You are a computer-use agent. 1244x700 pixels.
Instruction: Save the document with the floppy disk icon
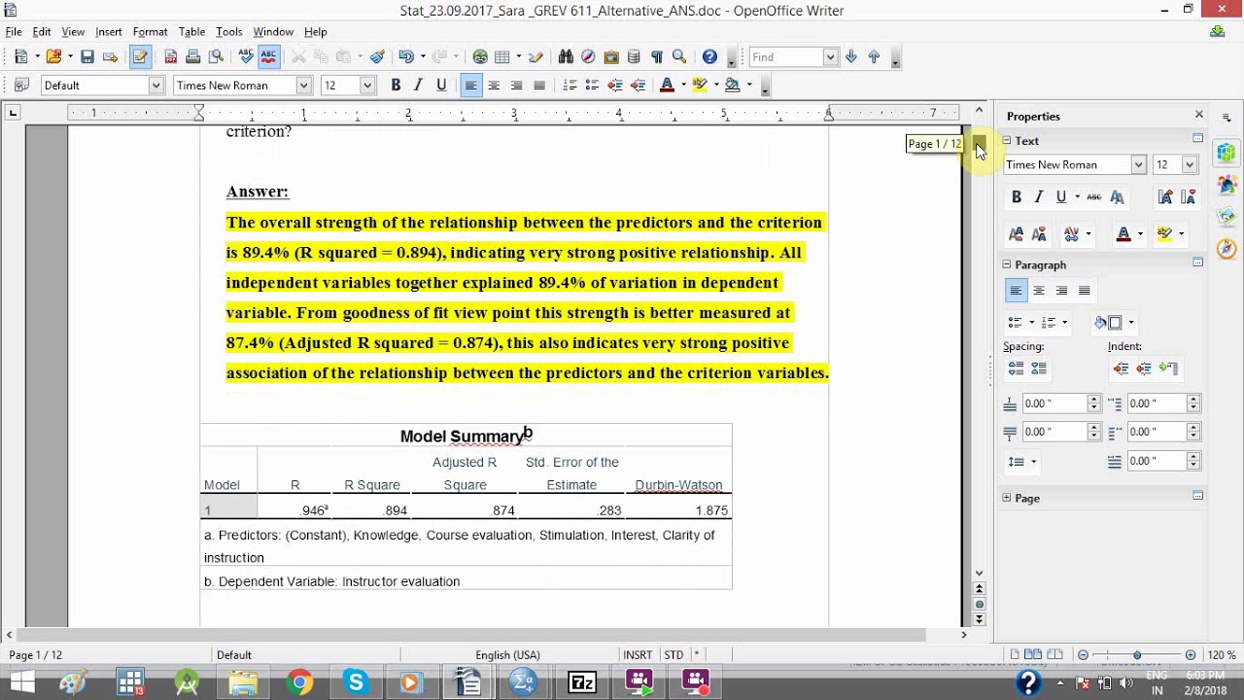pos(87,57)
